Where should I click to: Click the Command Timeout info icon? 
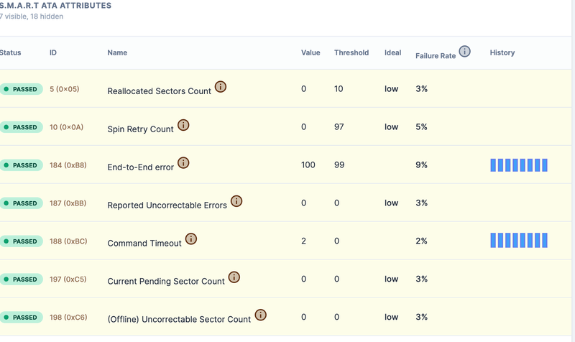191,239
